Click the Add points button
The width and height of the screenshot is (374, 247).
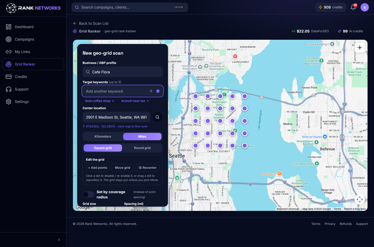click(98, 168)
